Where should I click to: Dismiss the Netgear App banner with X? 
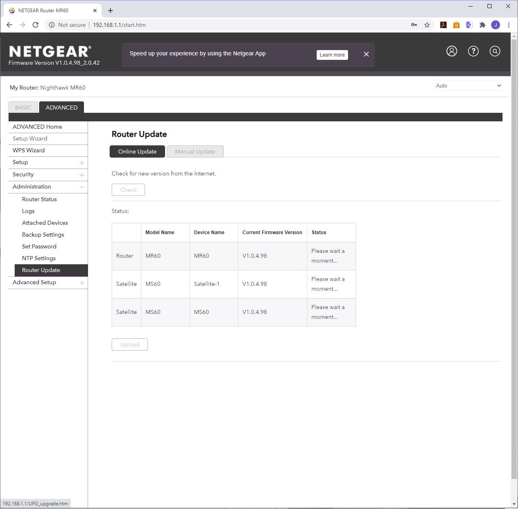coord(366,54)
